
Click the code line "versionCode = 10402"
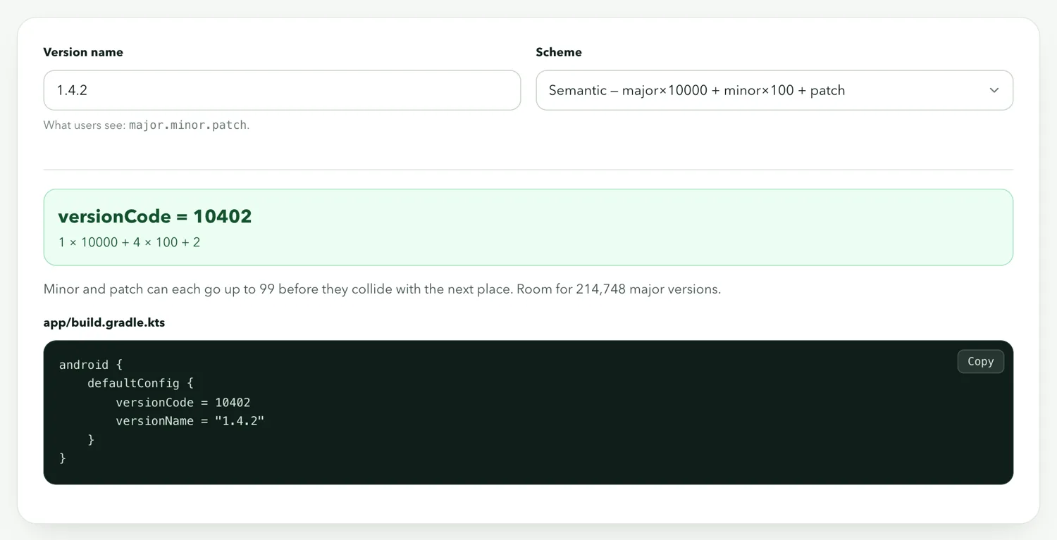183,403
